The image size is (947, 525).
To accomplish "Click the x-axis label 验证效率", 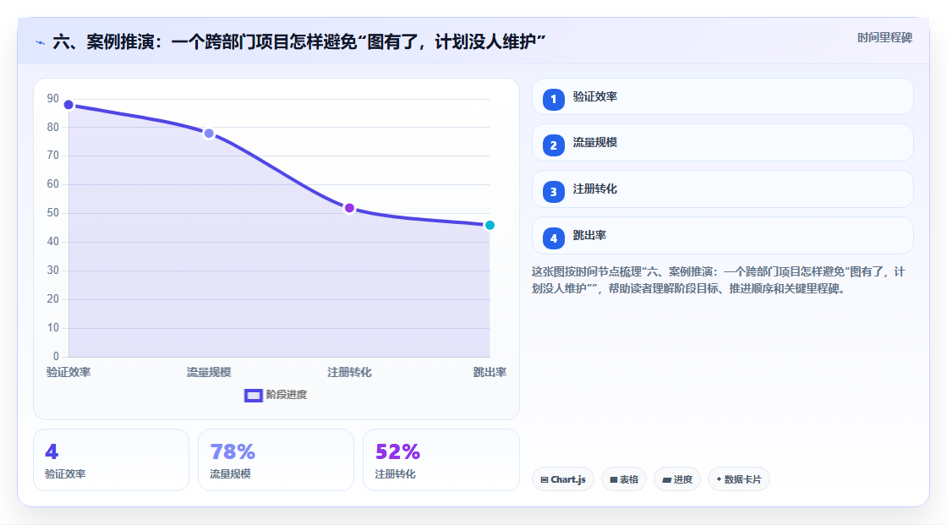I will pyautogui.click(x=68, y=372).
